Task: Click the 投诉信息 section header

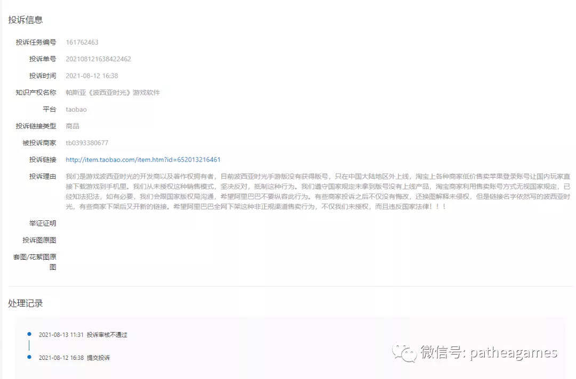Action: pyautogui.click(x=25, y=19)
